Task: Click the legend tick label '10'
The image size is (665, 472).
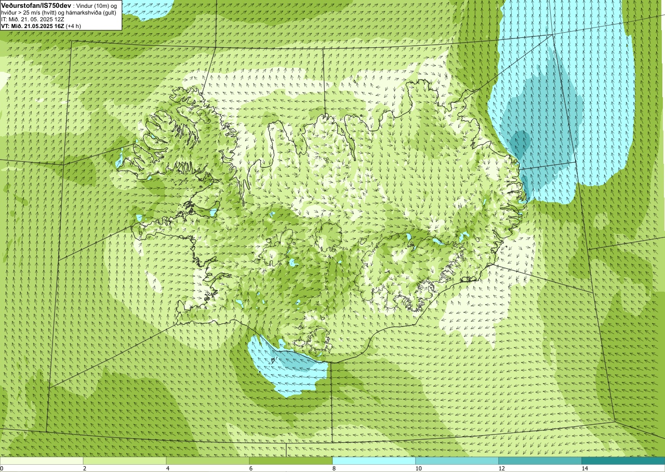Action: pos(419,468)
